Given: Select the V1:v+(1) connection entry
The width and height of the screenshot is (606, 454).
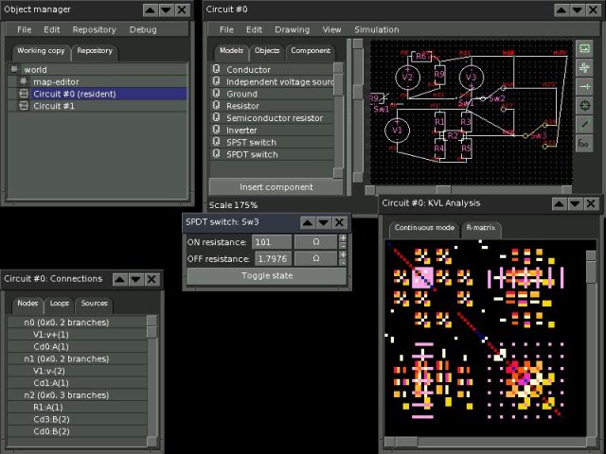Looking at the screenshot, I should point(78,334).
